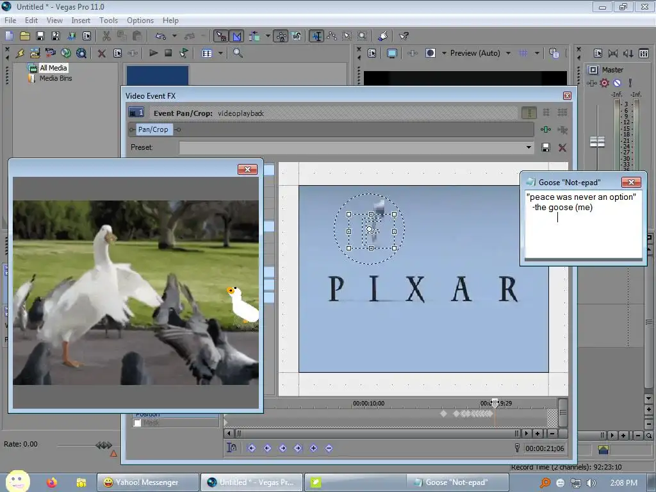Stop preview in Project Media toolbar

pos(168,53)
